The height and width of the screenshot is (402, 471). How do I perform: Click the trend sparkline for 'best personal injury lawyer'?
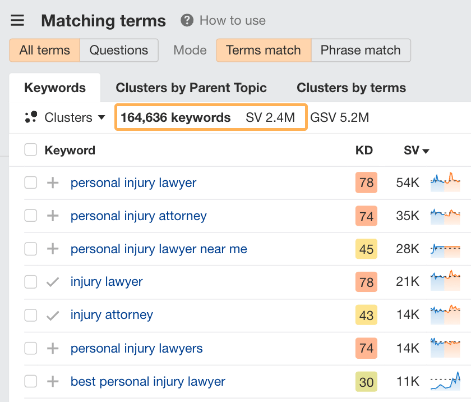point(446,381)
